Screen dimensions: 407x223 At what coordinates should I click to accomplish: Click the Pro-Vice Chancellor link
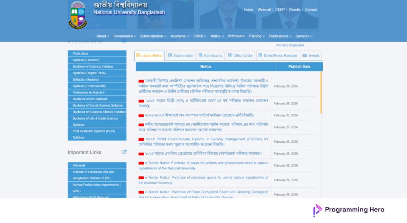tap(290, 45)
